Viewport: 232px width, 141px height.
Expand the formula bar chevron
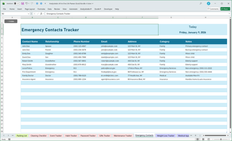pos(229,14)
